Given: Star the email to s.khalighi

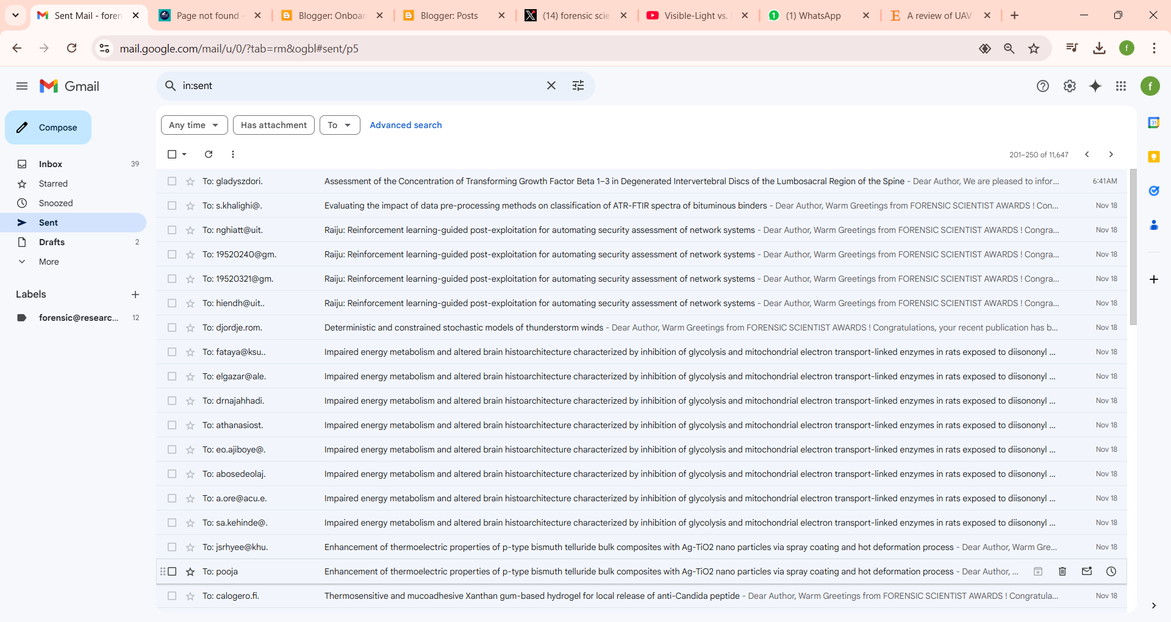Looking at the screenshot, I should tap(190, 206).
